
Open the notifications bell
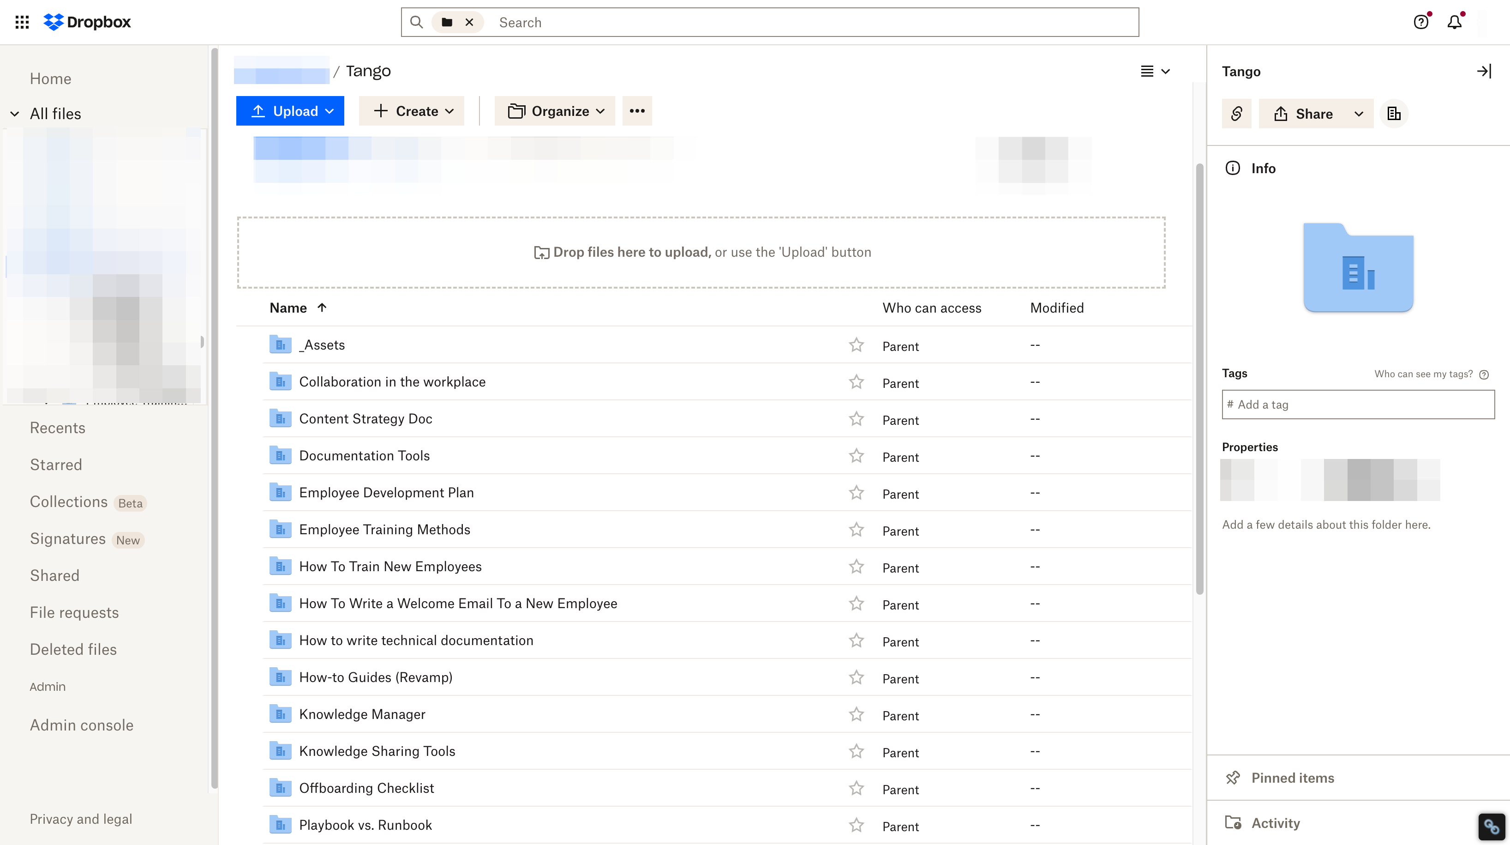pos(1454,22)
